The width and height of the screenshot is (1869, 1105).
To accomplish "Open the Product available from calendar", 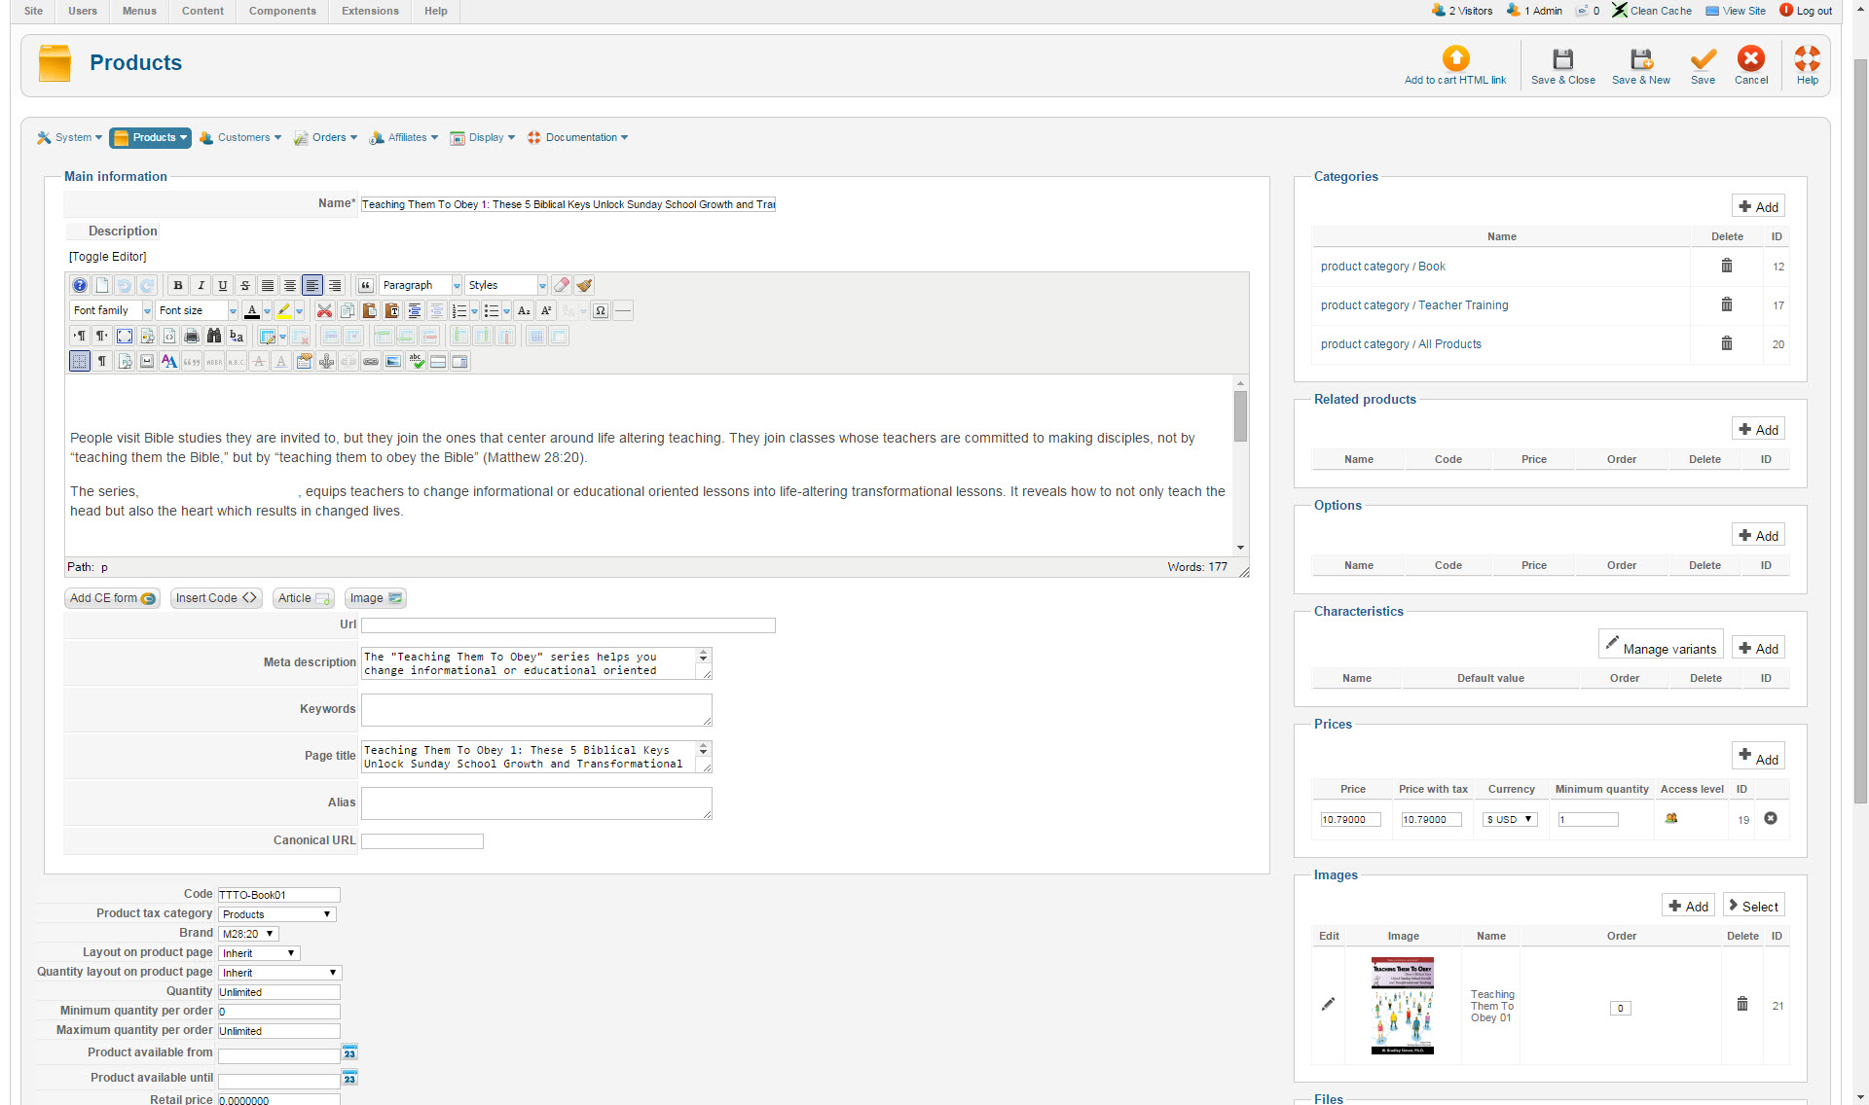I will [349, 1053].
